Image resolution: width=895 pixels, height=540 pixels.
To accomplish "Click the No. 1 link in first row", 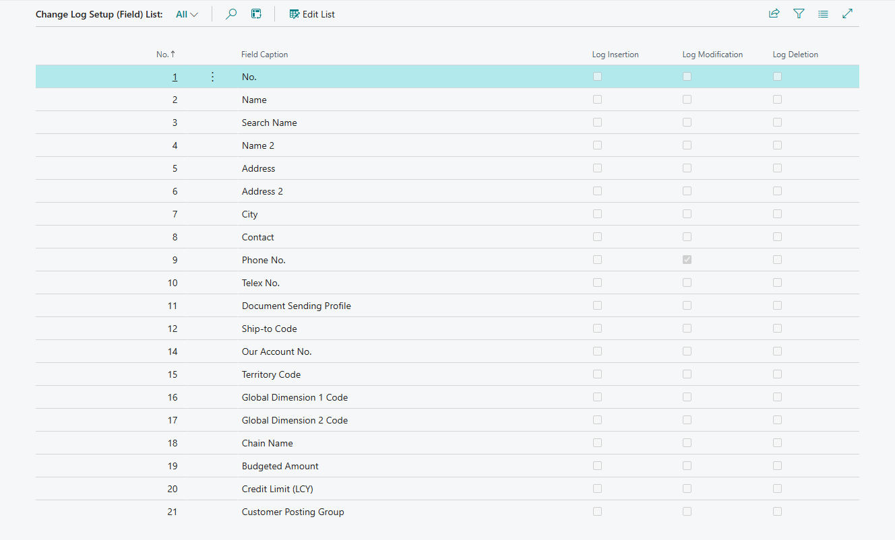I will (175, 77).
